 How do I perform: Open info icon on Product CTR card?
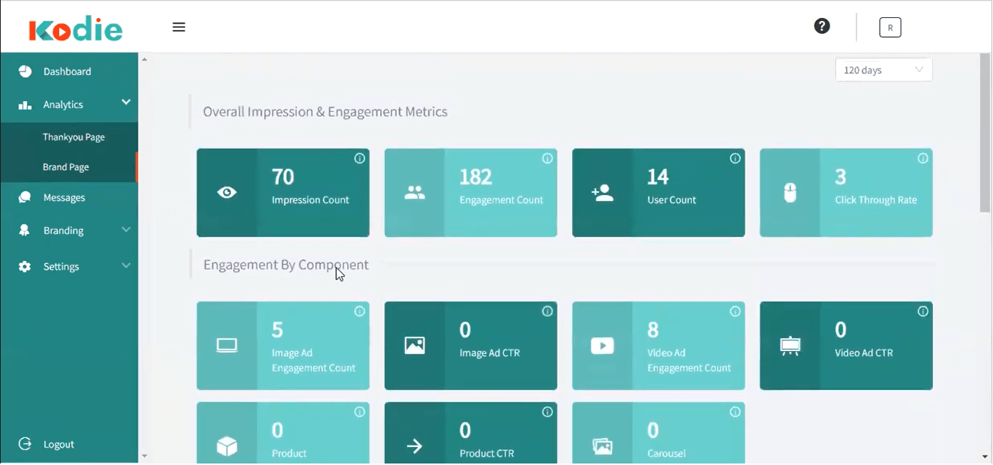(547, 412)
